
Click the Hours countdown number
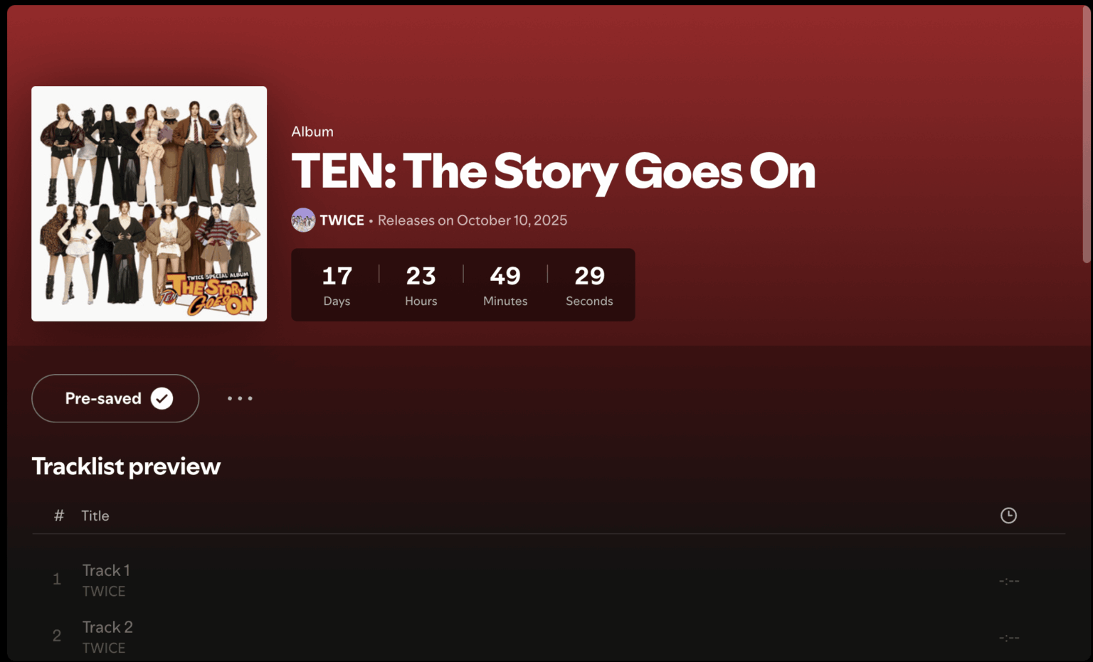click(x=421, y=276)
